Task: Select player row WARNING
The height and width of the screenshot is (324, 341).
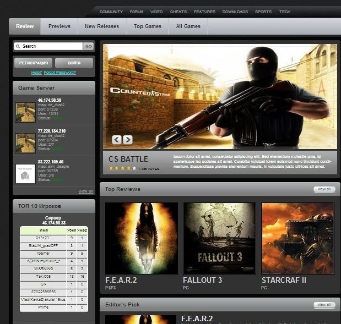Action: (x=54, y=269)
